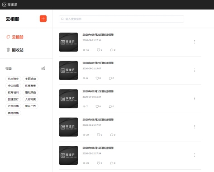Viewport: 214px width, 172px height.
Task: Click the trash can icon beside 回收站
Action: 8,50
